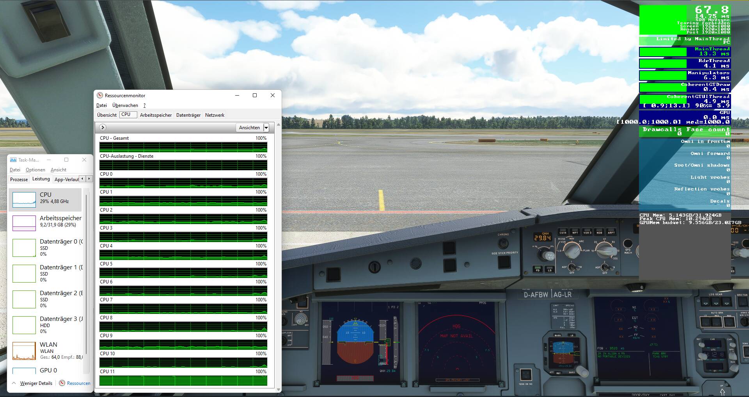
Task: Toggle the FD flight director button
Action: tap(538, 270)
